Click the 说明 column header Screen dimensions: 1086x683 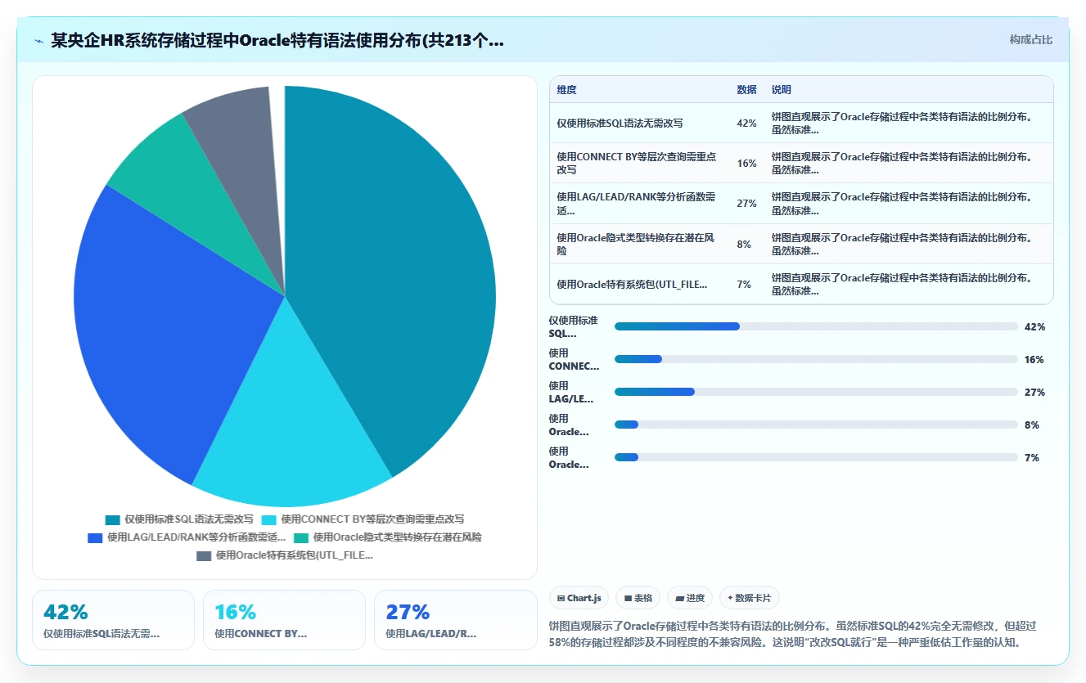[x=781, y=90]
